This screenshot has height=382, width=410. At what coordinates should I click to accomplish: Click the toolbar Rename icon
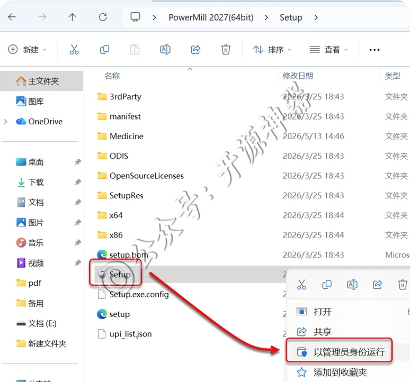165,49
